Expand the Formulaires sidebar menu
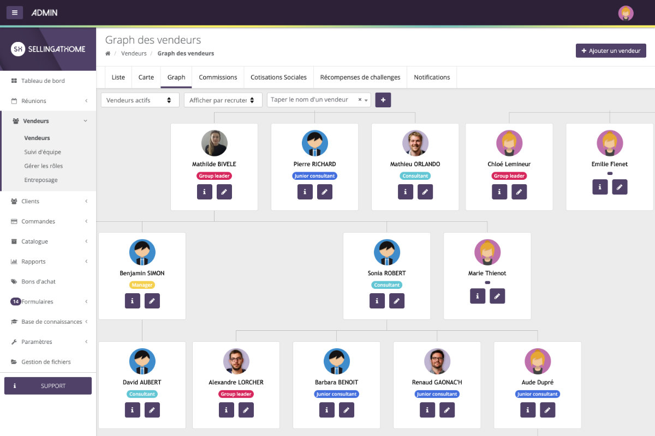 click(x=48, y=301)
